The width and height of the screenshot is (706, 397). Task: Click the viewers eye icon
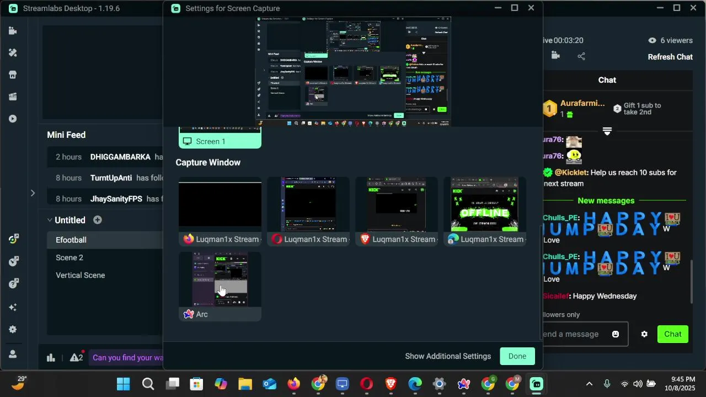coord(652,40)
